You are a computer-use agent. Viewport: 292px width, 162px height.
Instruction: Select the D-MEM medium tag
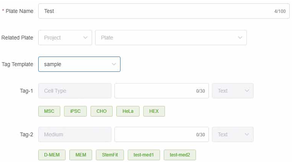coord(52,155)
